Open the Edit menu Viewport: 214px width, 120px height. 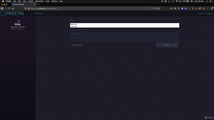click(x=19, y=1)
